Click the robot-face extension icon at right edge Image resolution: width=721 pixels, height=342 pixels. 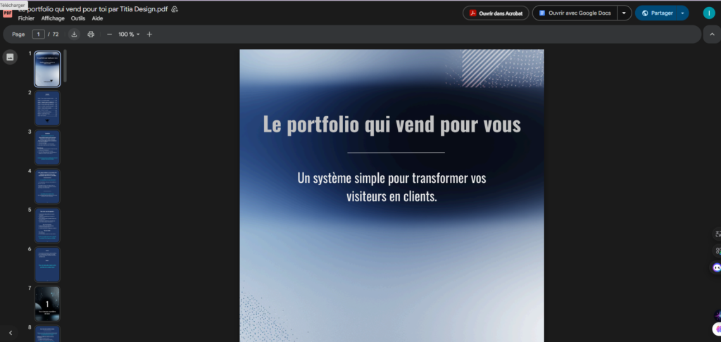coord(717,267)
